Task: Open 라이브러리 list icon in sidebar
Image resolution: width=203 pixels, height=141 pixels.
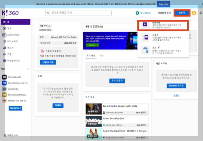Action: tap(4, 41)
